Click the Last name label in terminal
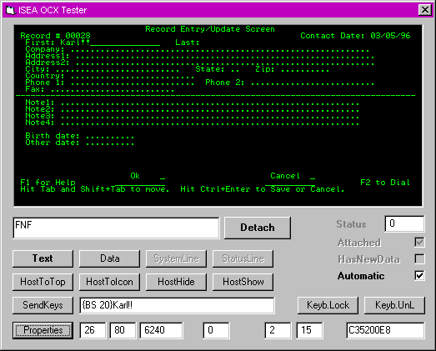 pos(188,43)
